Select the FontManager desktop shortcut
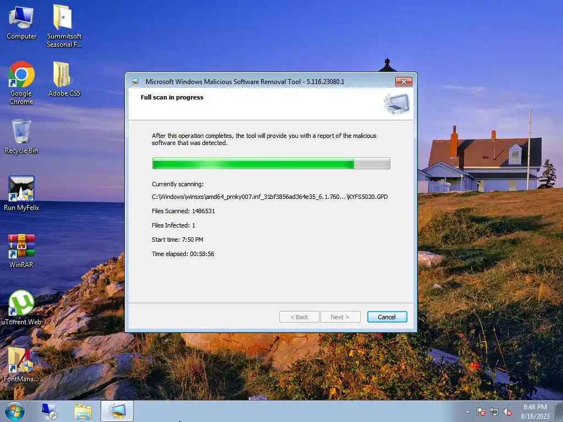Screen dimensions: 563x422 (x=21, y=365)
